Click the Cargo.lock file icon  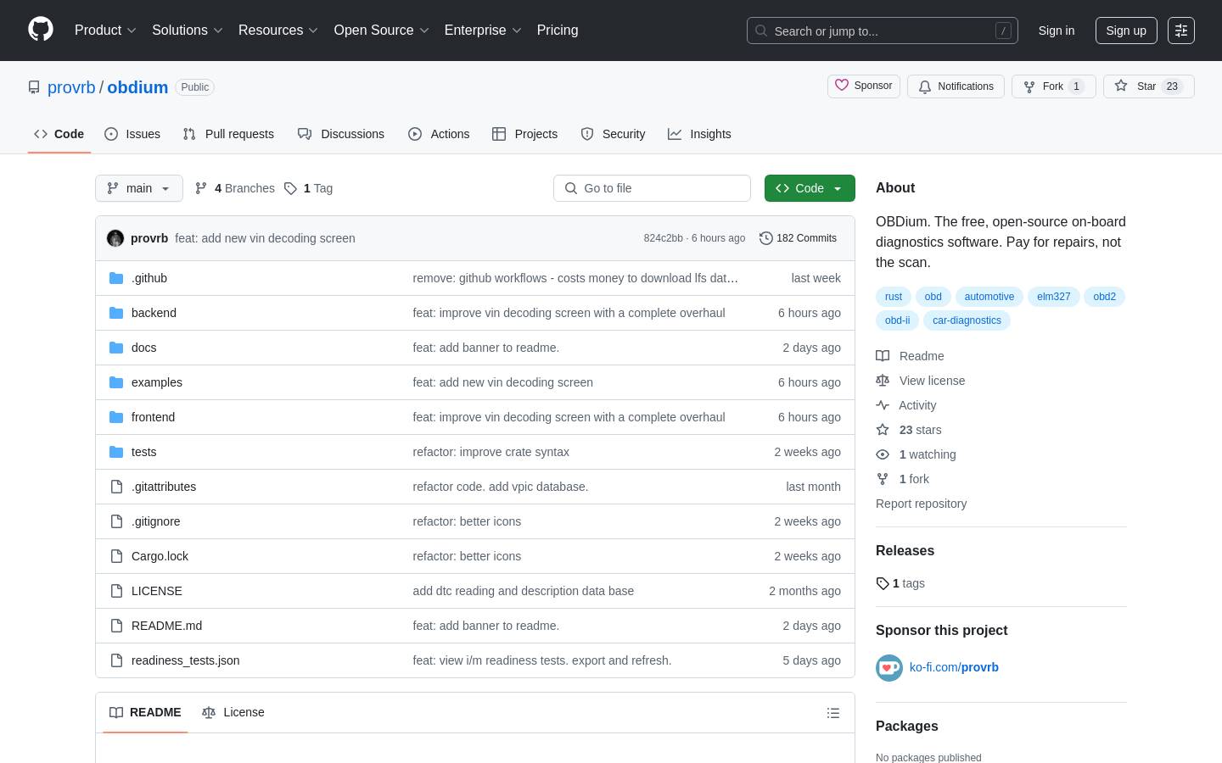tap(116, 556)
